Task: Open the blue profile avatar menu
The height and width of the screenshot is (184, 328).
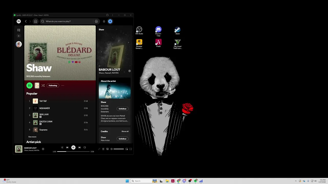Action: pos(110,21)
